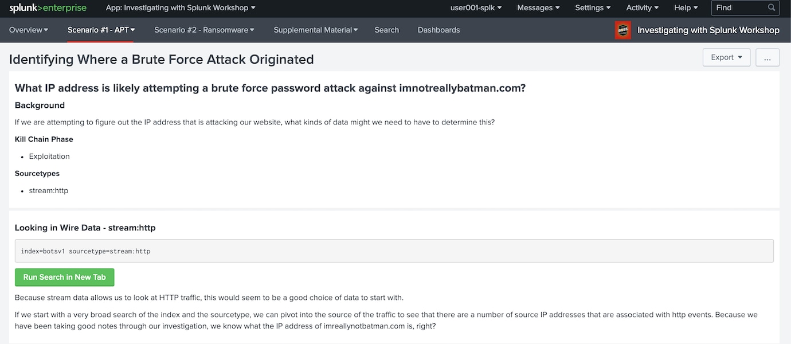Expand the Supplemental Material menu

click(x=315, y=30)
